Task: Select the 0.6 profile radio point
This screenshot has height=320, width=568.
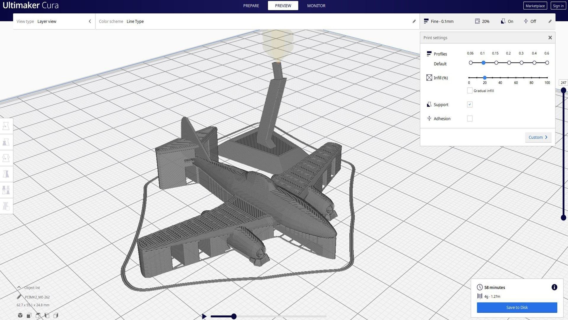Action: pos(547,63)
